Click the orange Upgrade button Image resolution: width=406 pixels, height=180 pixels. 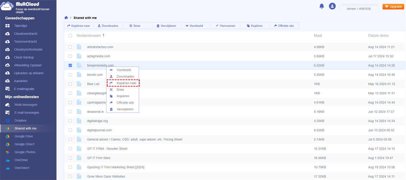coord(393,6)
